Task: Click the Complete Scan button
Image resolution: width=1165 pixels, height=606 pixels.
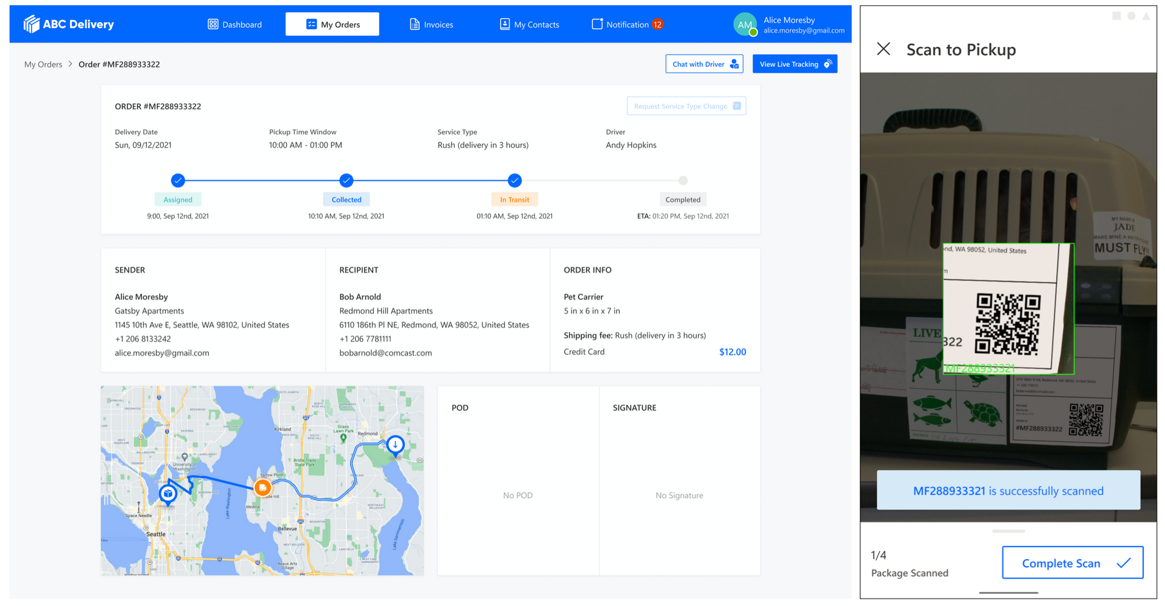Action: coord(1072,563)
